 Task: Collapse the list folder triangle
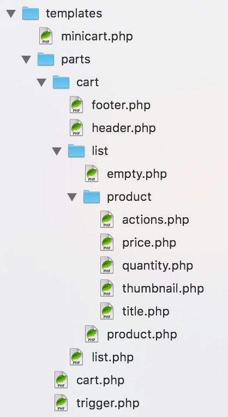tap(57, 151)
